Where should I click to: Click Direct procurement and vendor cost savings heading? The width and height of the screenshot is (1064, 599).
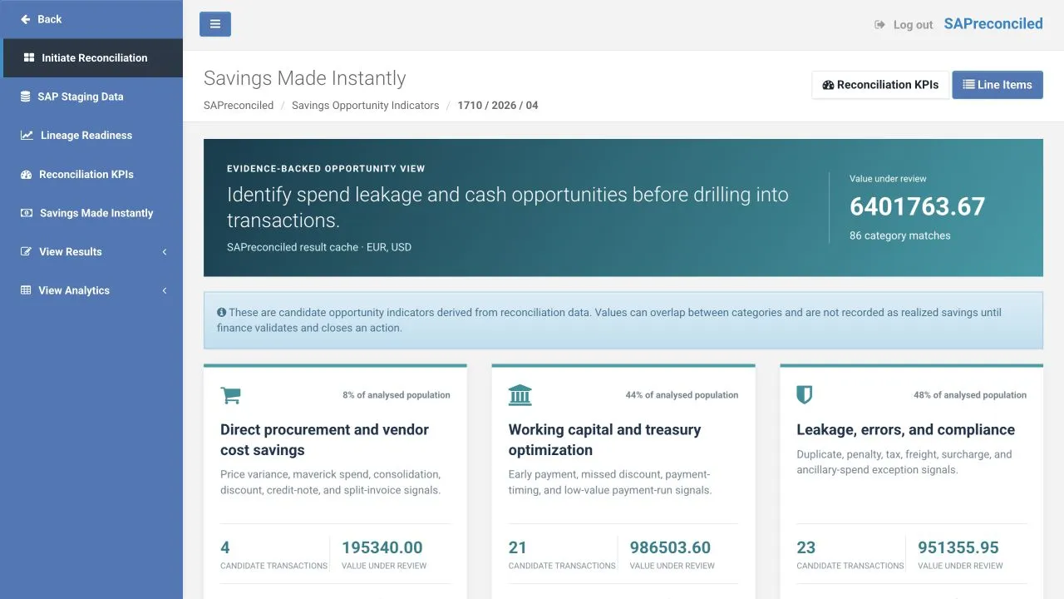(324, 440)
